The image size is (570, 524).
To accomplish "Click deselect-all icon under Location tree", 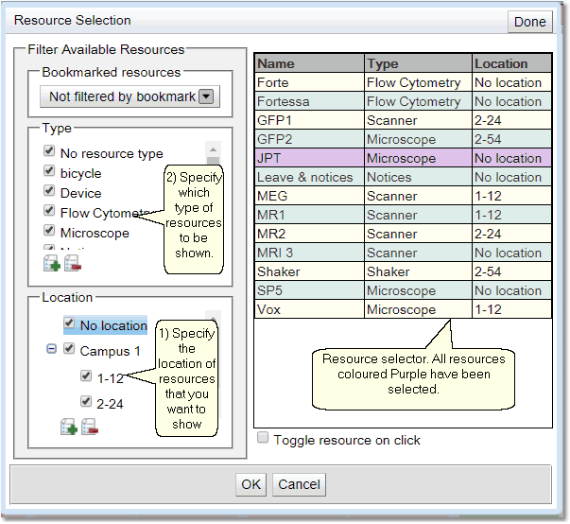I will tap(88, 428).
